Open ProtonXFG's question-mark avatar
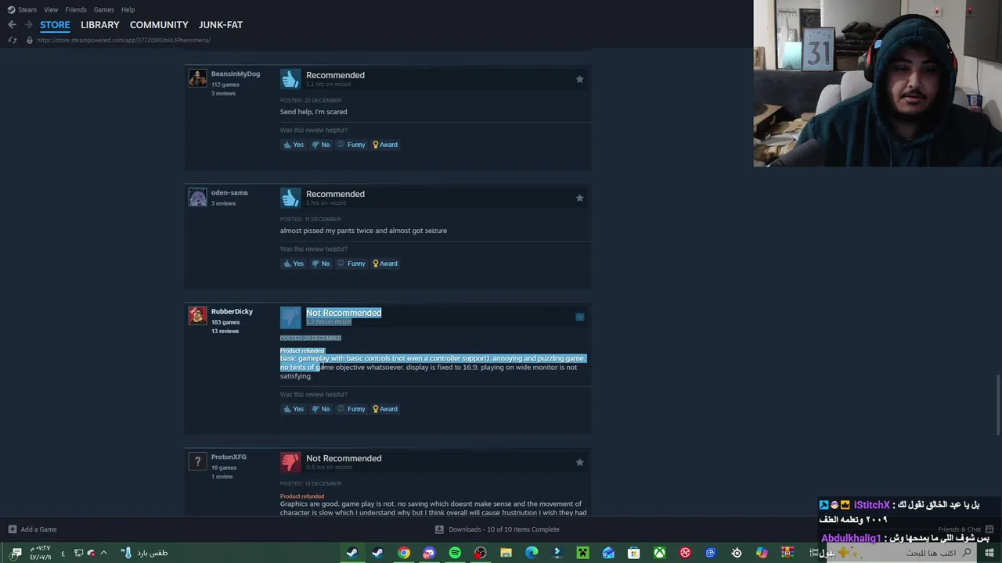Viewport: 1002px width, 563px height. coord(197,461)
